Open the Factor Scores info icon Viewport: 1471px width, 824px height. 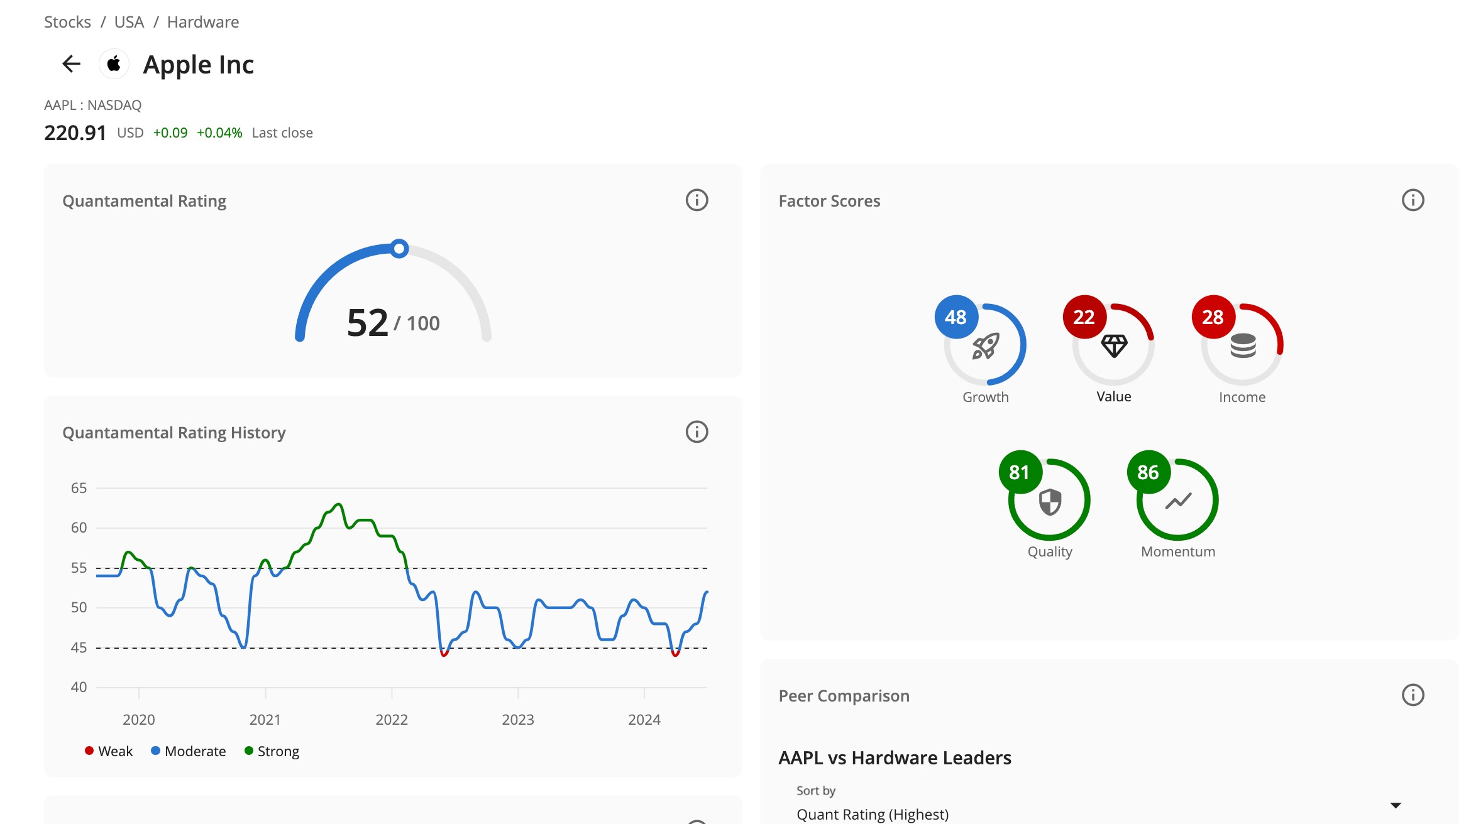(1413, 200)
